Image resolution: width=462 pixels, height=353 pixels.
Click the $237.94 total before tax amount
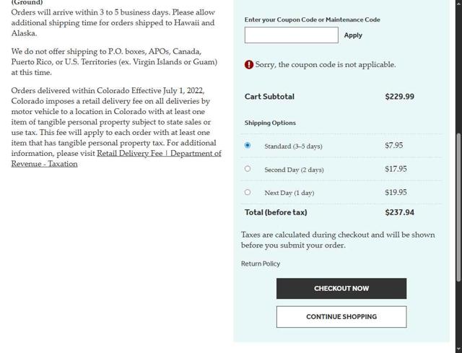(x=399, y=212)
